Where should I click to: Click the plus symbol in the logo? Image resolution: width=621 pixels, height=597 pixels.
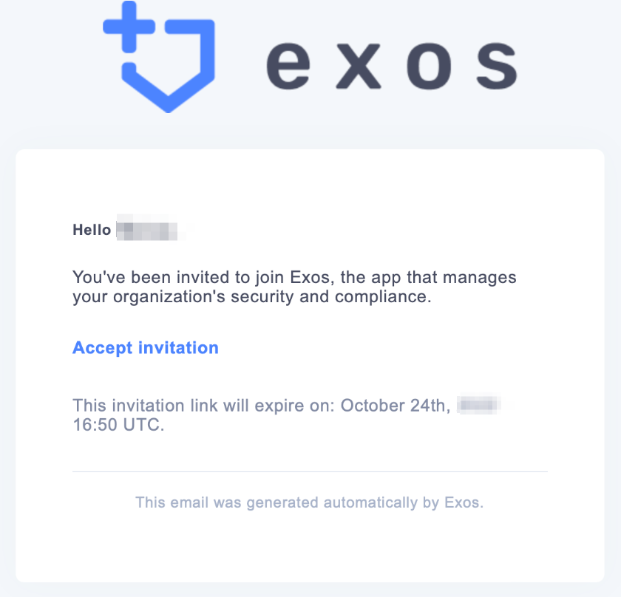click(129, 27)
